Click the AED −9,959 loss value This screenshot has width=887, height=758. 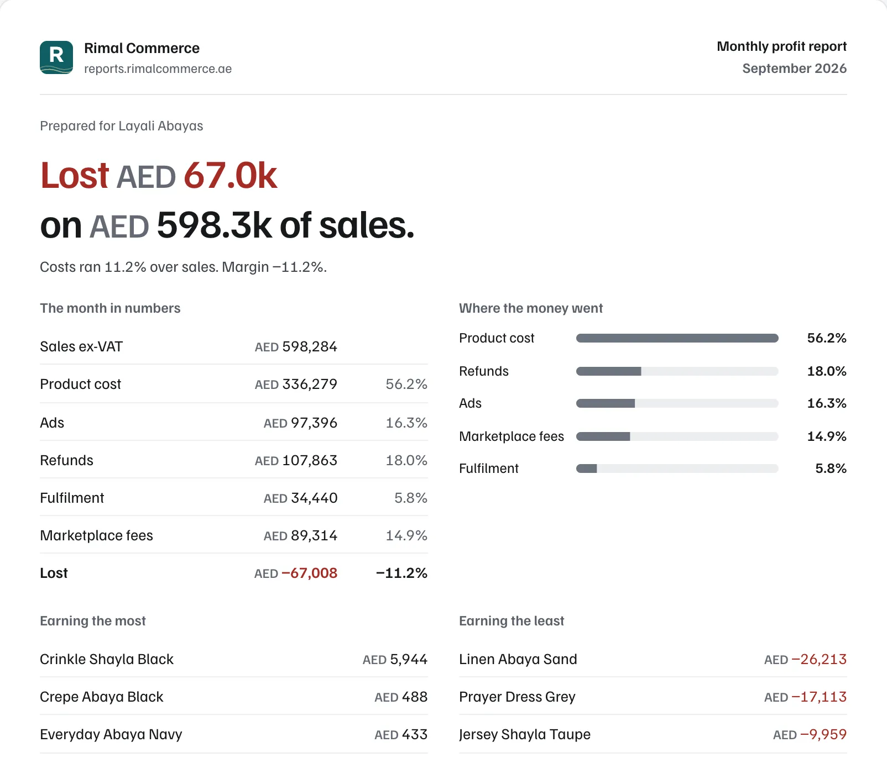(x=810, y=735)
